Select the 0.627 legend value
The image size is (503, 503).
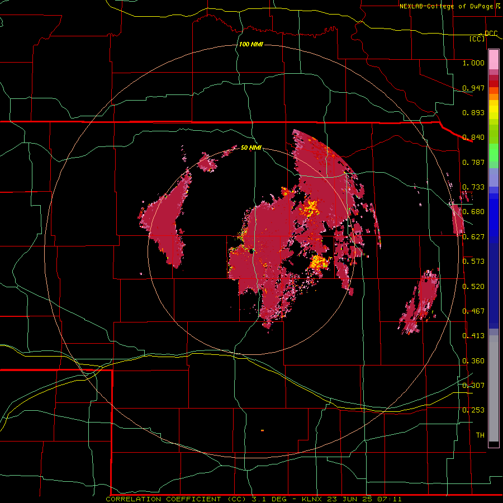(473, 237)
